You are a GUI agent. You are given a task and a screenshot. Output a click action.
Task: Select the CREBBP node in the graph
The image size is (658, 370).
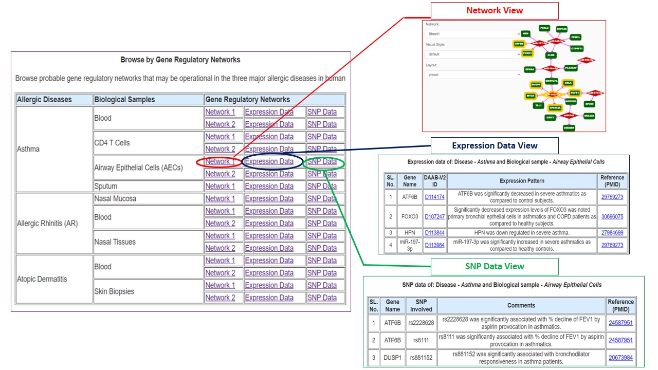569,127
